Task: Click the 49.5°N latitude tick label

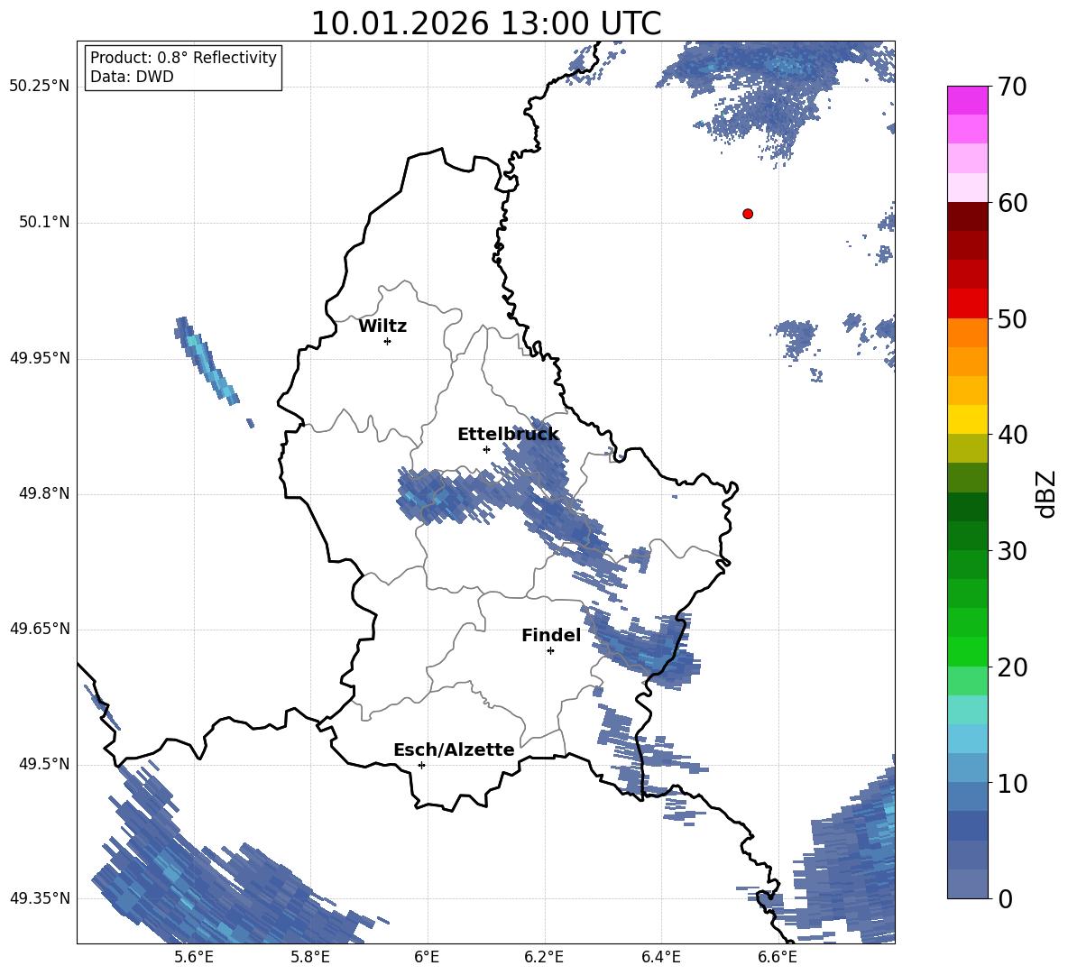Action: coord(44,764)
